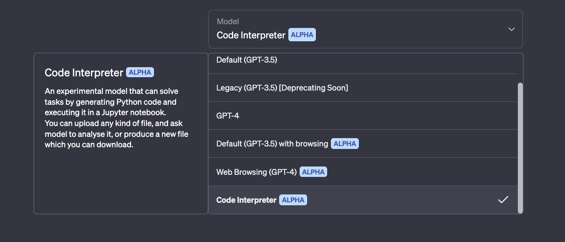Choose Web Browsing (GPT-4) model
The height and width of the screenshot is (242, 565).
[363, 172]
